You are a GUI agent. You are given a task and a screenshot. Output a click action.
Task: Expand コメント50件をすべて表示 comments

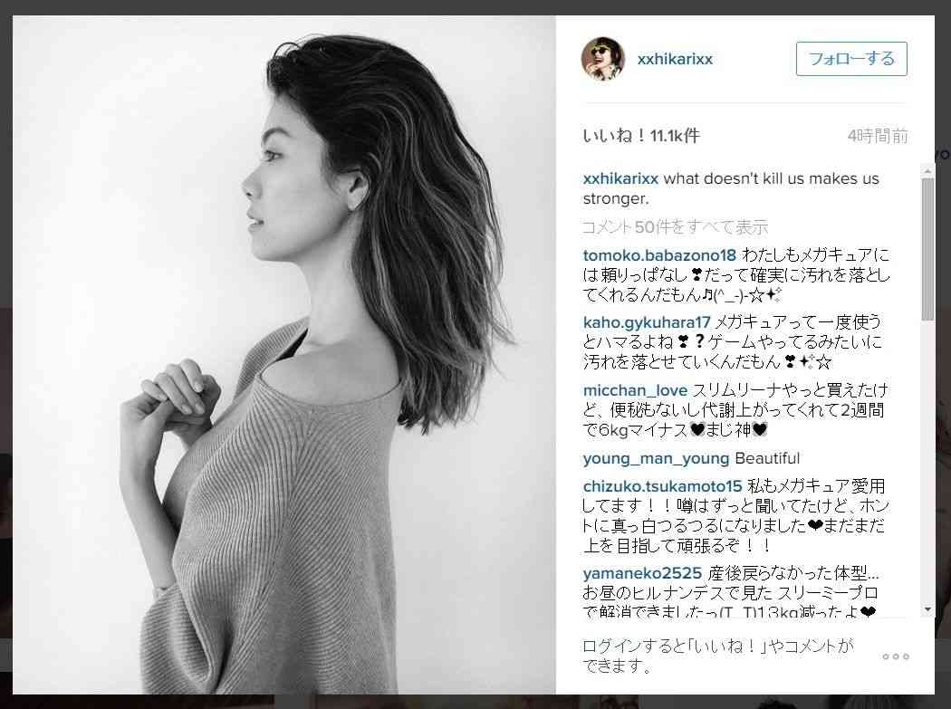pos(675,227)
